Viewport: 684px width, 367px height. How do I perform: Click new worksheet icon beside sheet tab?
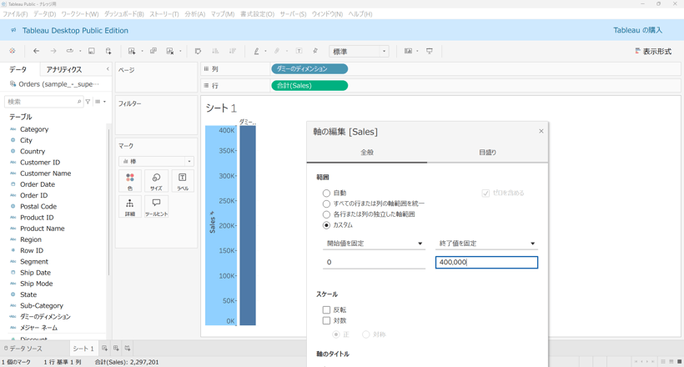pos(105,349)
